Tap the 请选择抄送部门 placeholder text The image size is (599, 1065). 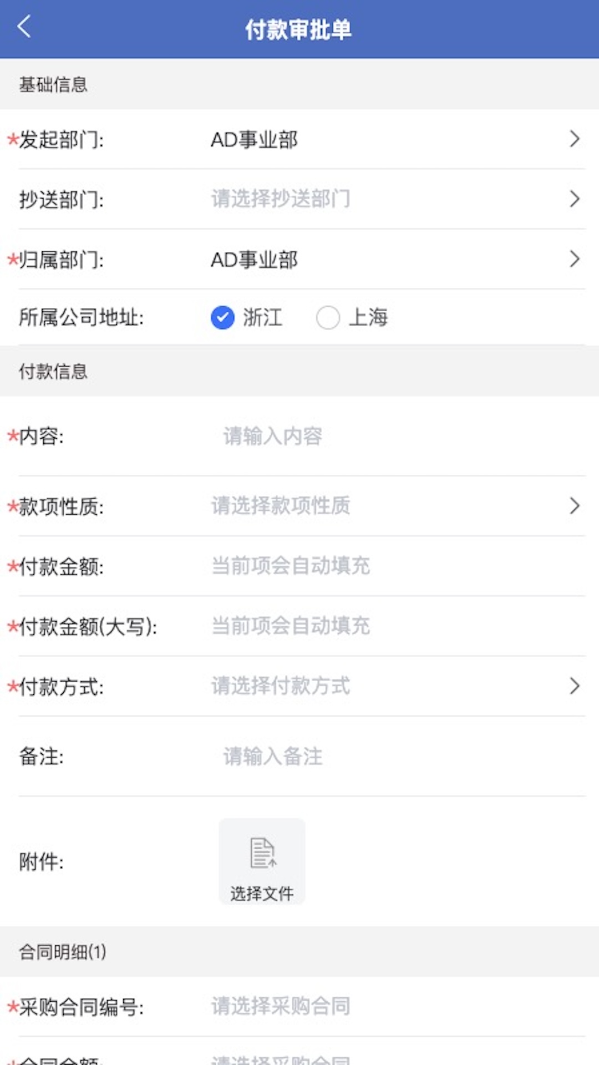tap(281, 199)
